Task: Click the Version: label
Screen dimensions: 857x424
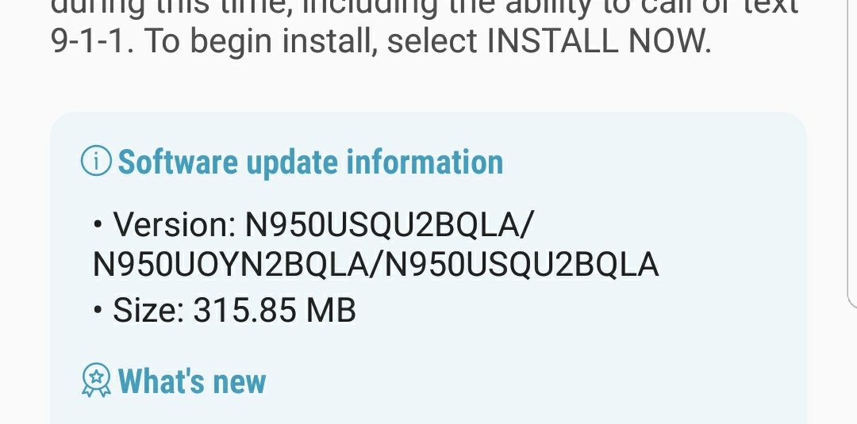Action: (x=175, y=223)
